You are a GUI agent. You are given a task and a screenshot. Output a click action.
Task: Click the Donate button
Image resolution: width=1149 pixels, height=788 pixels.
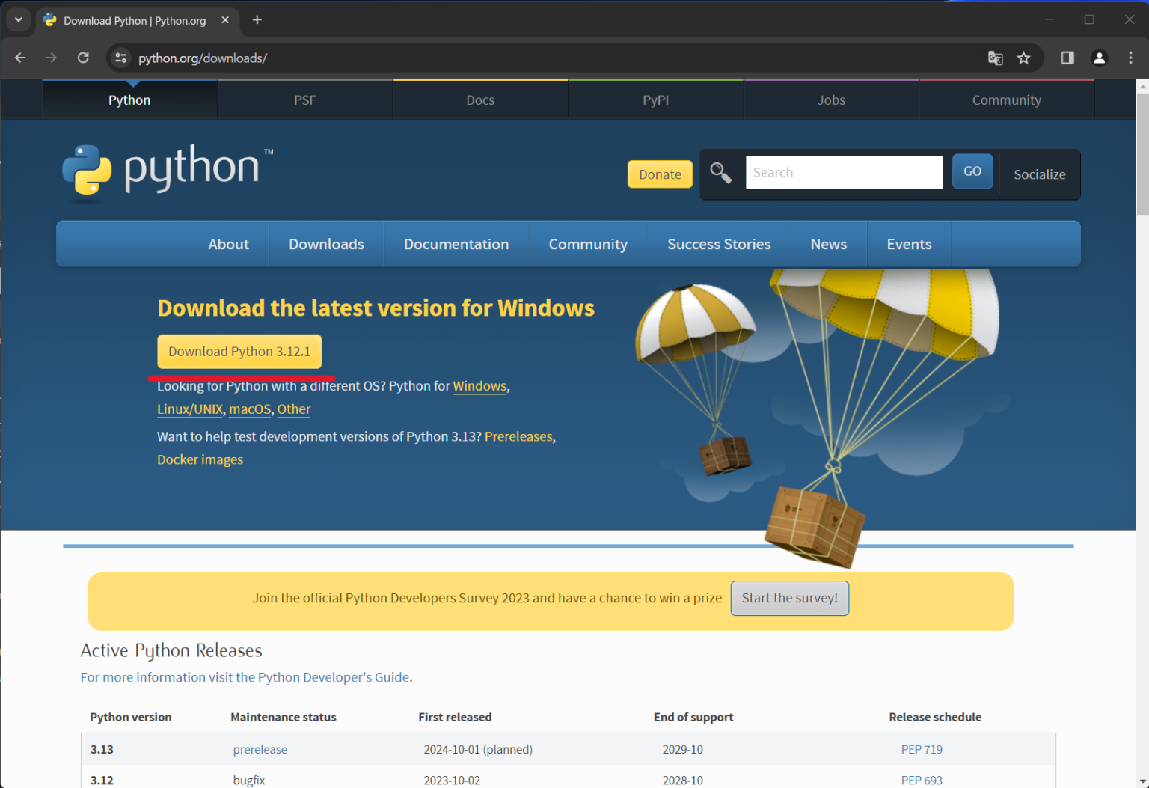pos(660,174)
